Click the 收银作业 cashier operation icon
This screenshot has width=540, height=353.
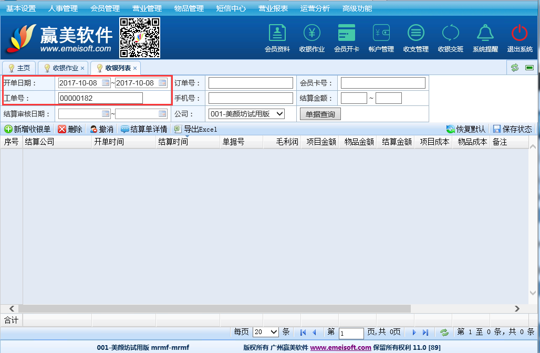click(x=312, y=34)
